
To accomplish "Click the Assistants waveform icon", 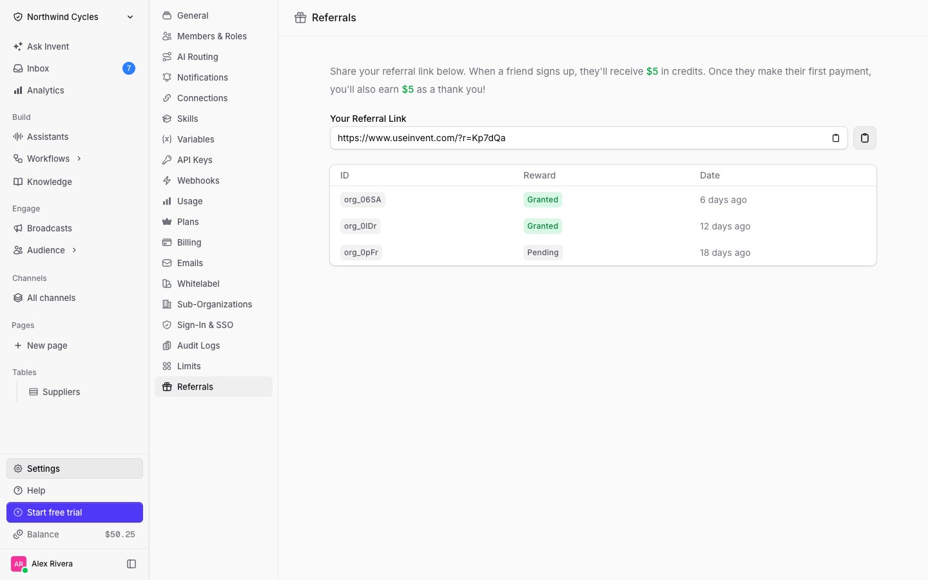I will point(18,137).
